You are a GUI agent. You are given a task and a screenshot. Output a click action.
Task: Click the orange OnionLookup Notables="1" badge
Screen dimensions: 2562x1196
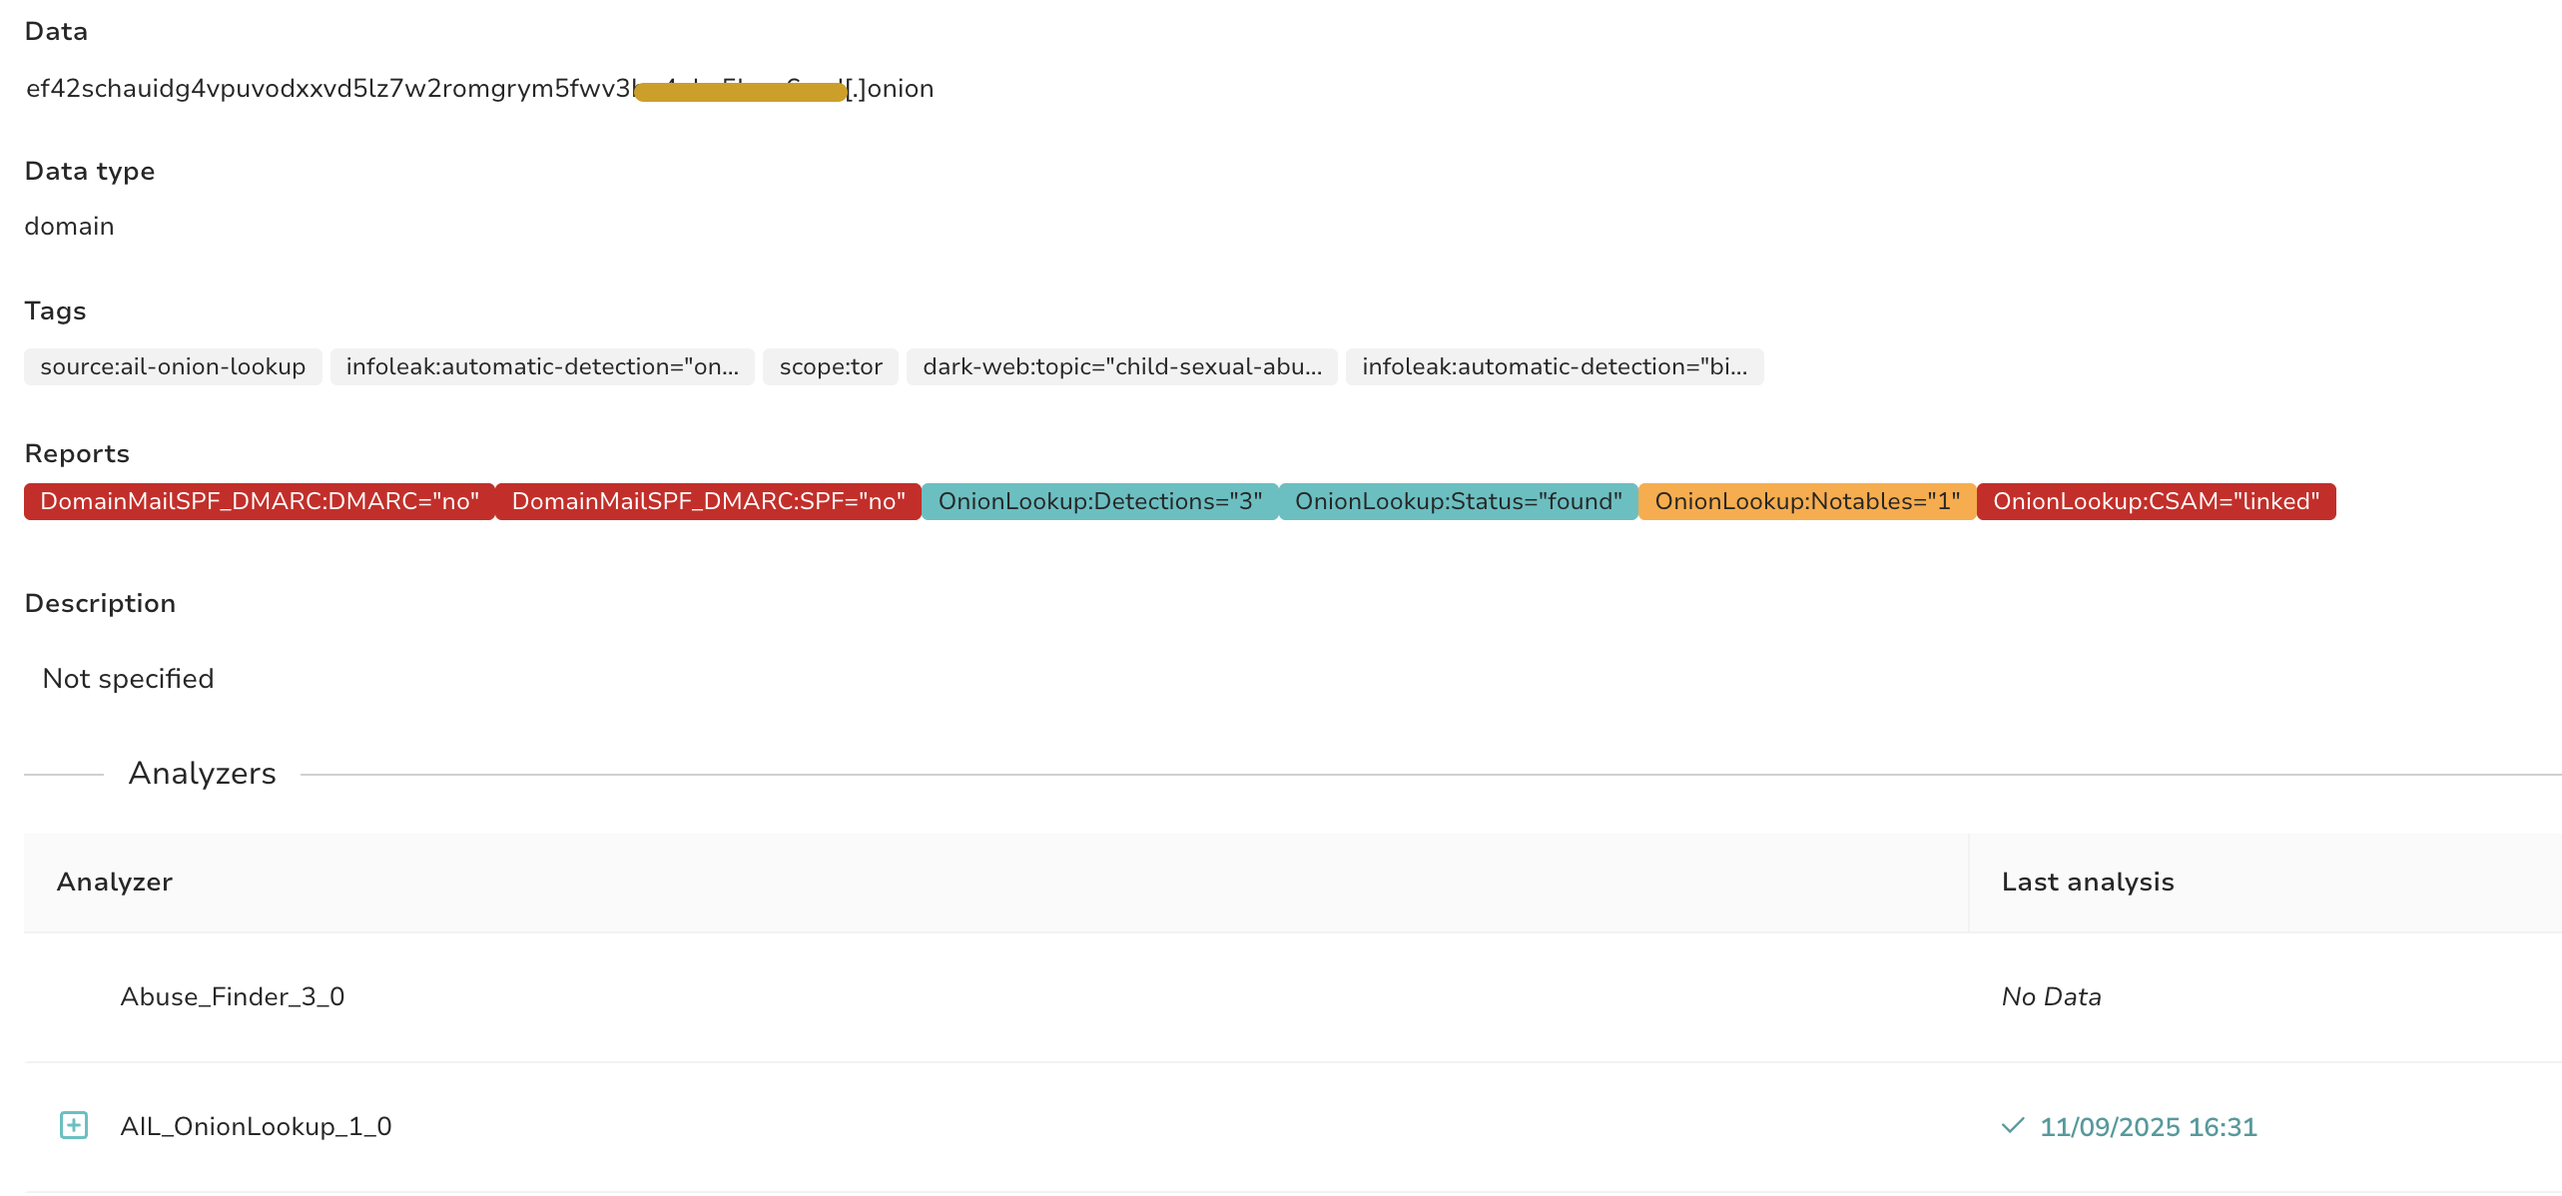click(x=1806, y=501)
